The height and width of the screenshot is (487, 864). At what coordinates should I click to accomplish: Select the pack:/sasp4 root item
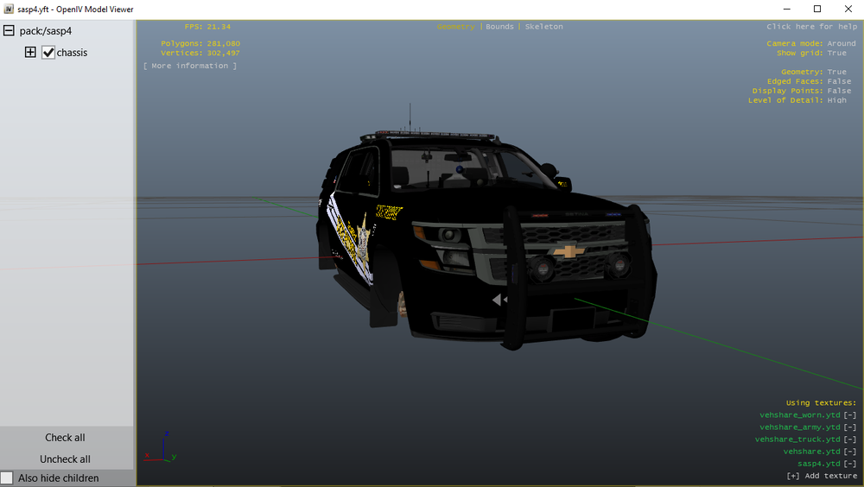coord(45,31)
